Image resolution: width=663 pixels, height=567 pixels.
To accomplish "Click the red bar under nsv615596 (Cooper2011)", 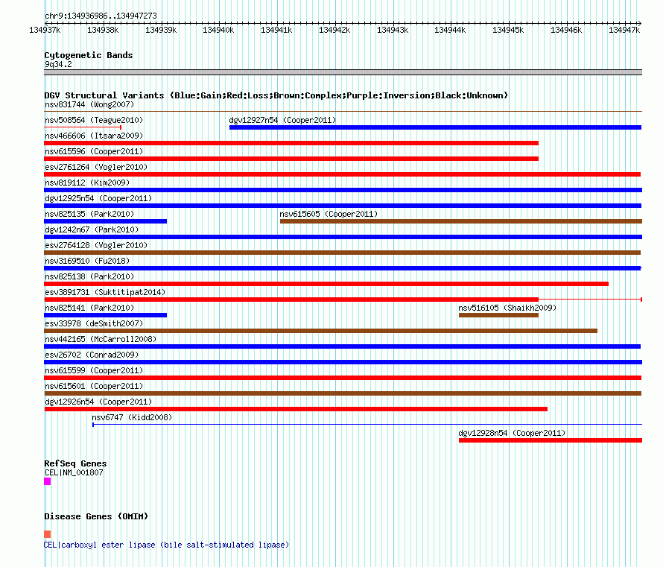I will pyautogui.click(x=291, y=159).
